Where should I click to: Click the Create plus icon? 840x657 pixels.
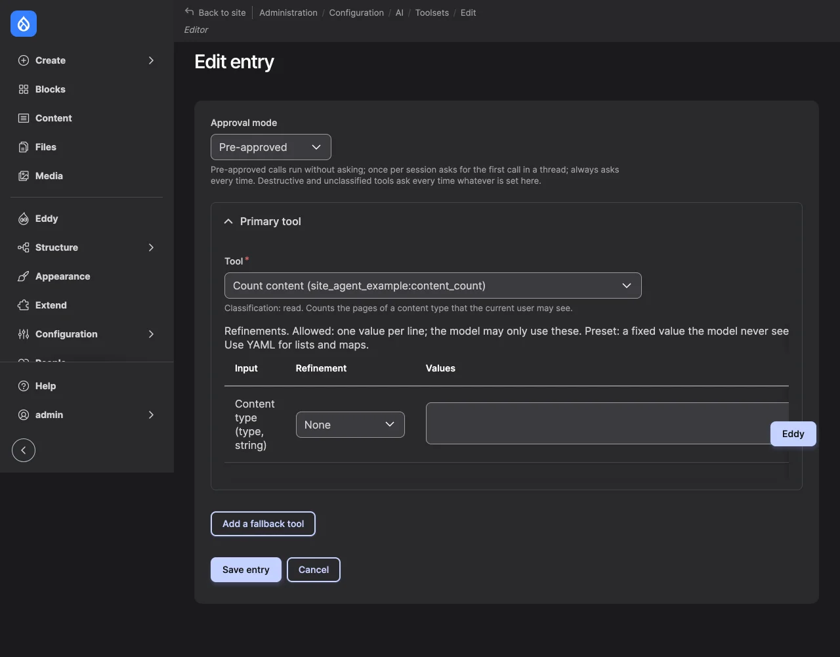(24, 60)
